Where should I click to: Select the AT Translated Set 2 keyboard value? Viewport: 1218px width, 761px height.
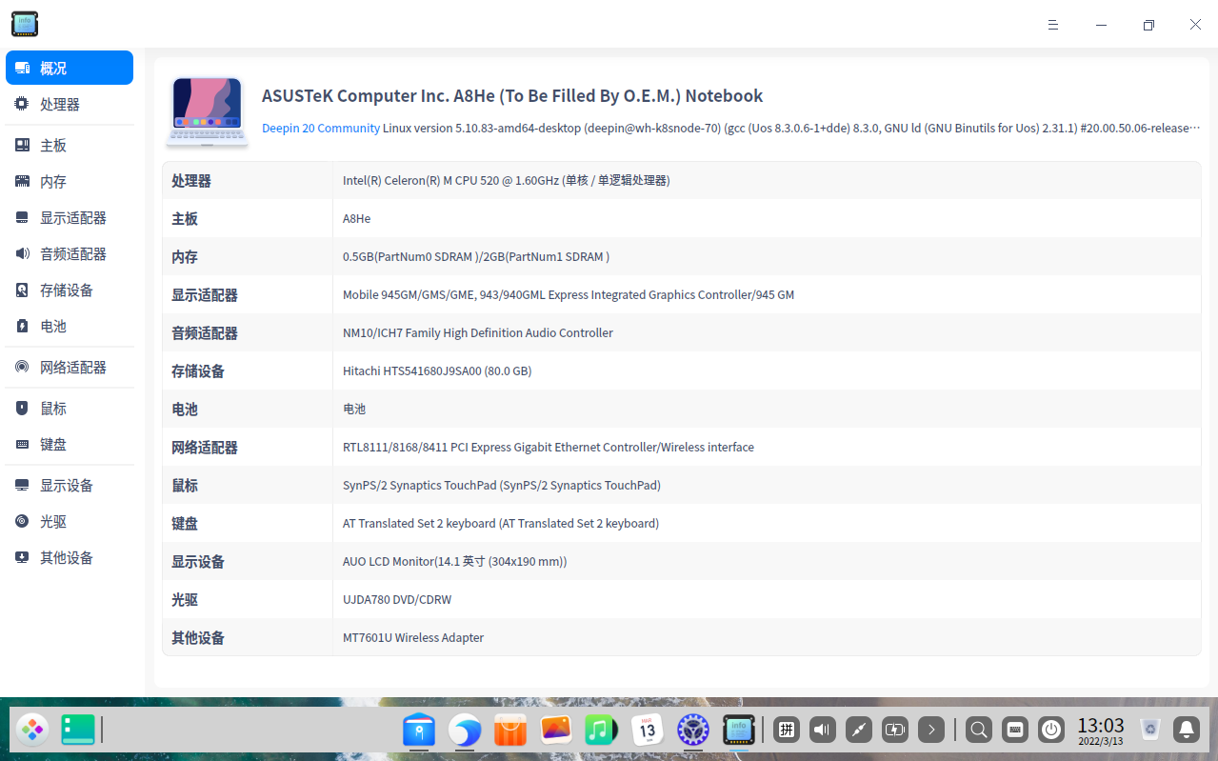click(x=501, y=523)
